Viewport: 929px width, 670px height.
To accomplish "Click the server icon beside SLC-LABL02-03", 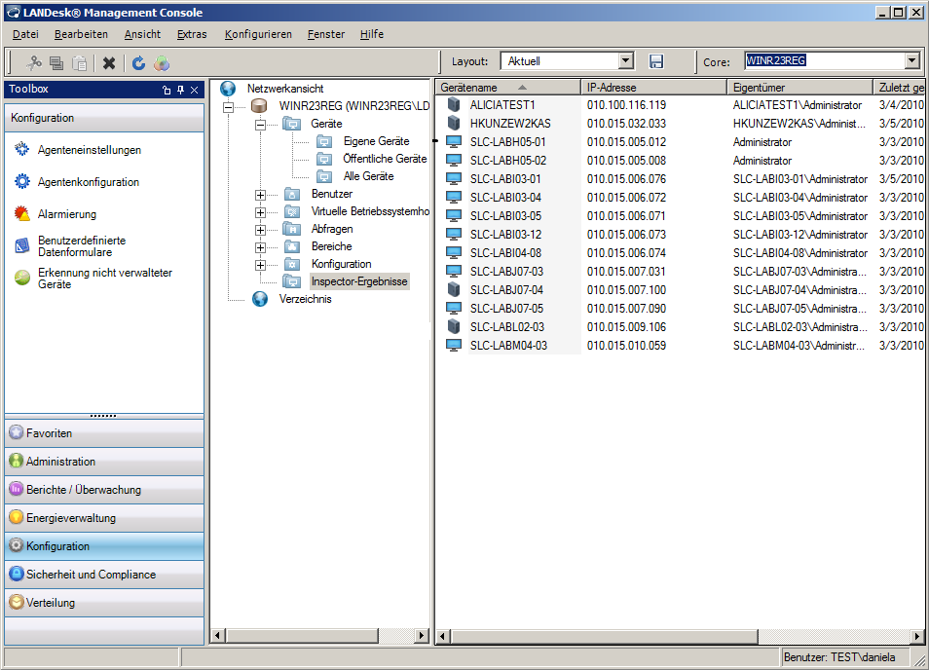I will click(x=454, y=326).
